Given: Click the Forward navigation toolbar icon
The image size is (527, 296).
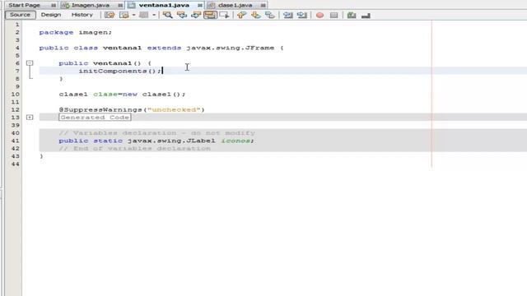Looking at the screenshot, I should pos(144,15).
